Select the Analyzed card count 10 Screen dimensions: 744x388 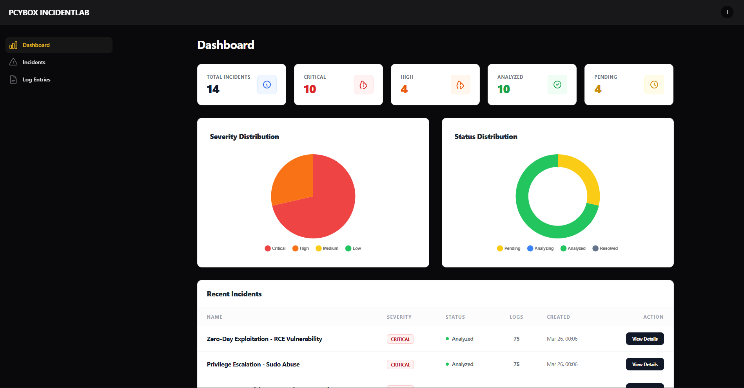point(504,89)
